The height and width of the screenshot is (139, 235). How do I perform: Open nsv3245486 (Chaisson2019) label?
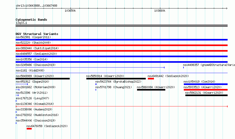tap(36, 65)
